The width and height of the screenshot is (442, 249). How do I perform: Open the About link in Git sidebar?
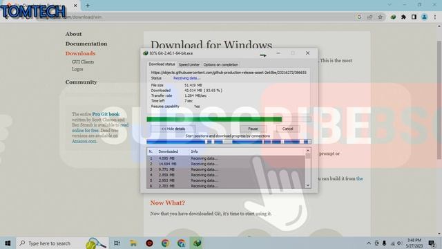[x=74, y=34]
